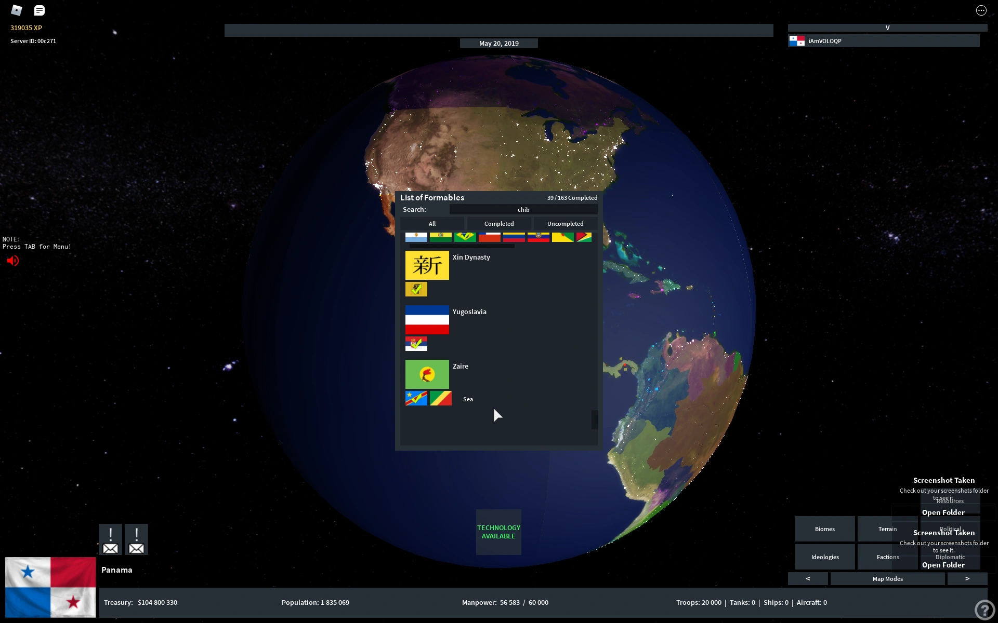
Task: Open the chat icon at top left
Action: (40, 10)
